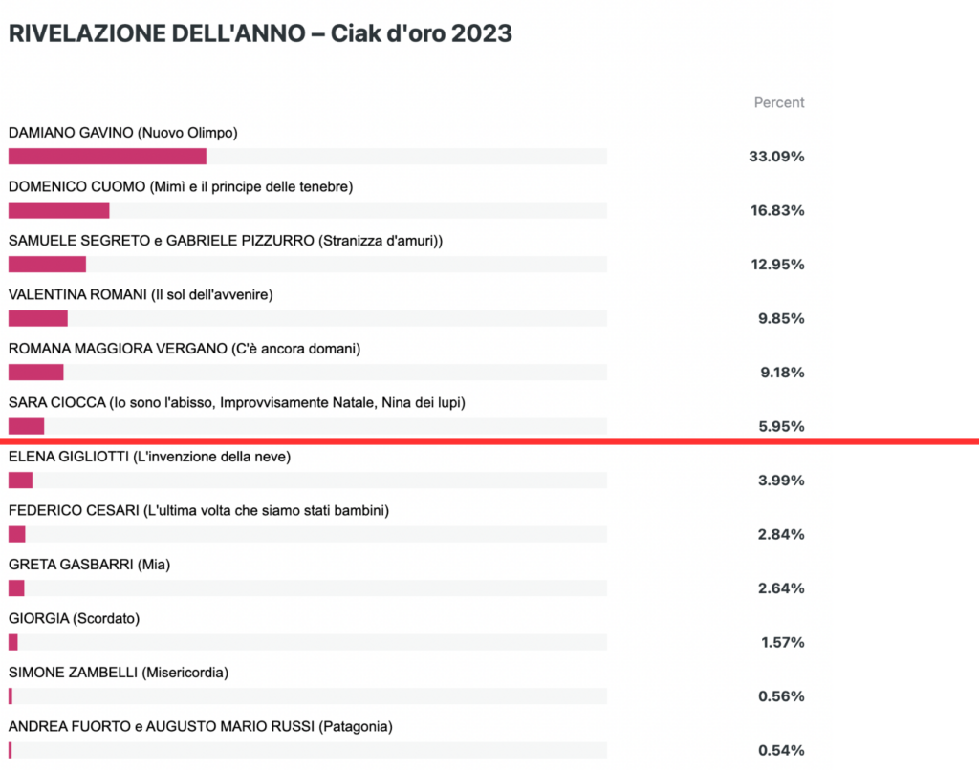The height and width of the screenshot is (770, 979).
Task: Click the pink bar for Sara Ciocca
Action: (x=26, y=426)
